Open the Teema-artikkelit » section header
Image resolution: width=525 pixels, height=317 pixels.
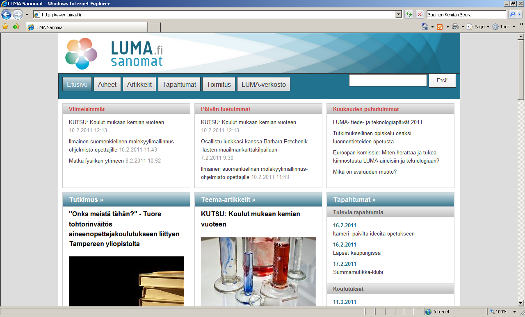click(x=228, y=199)
